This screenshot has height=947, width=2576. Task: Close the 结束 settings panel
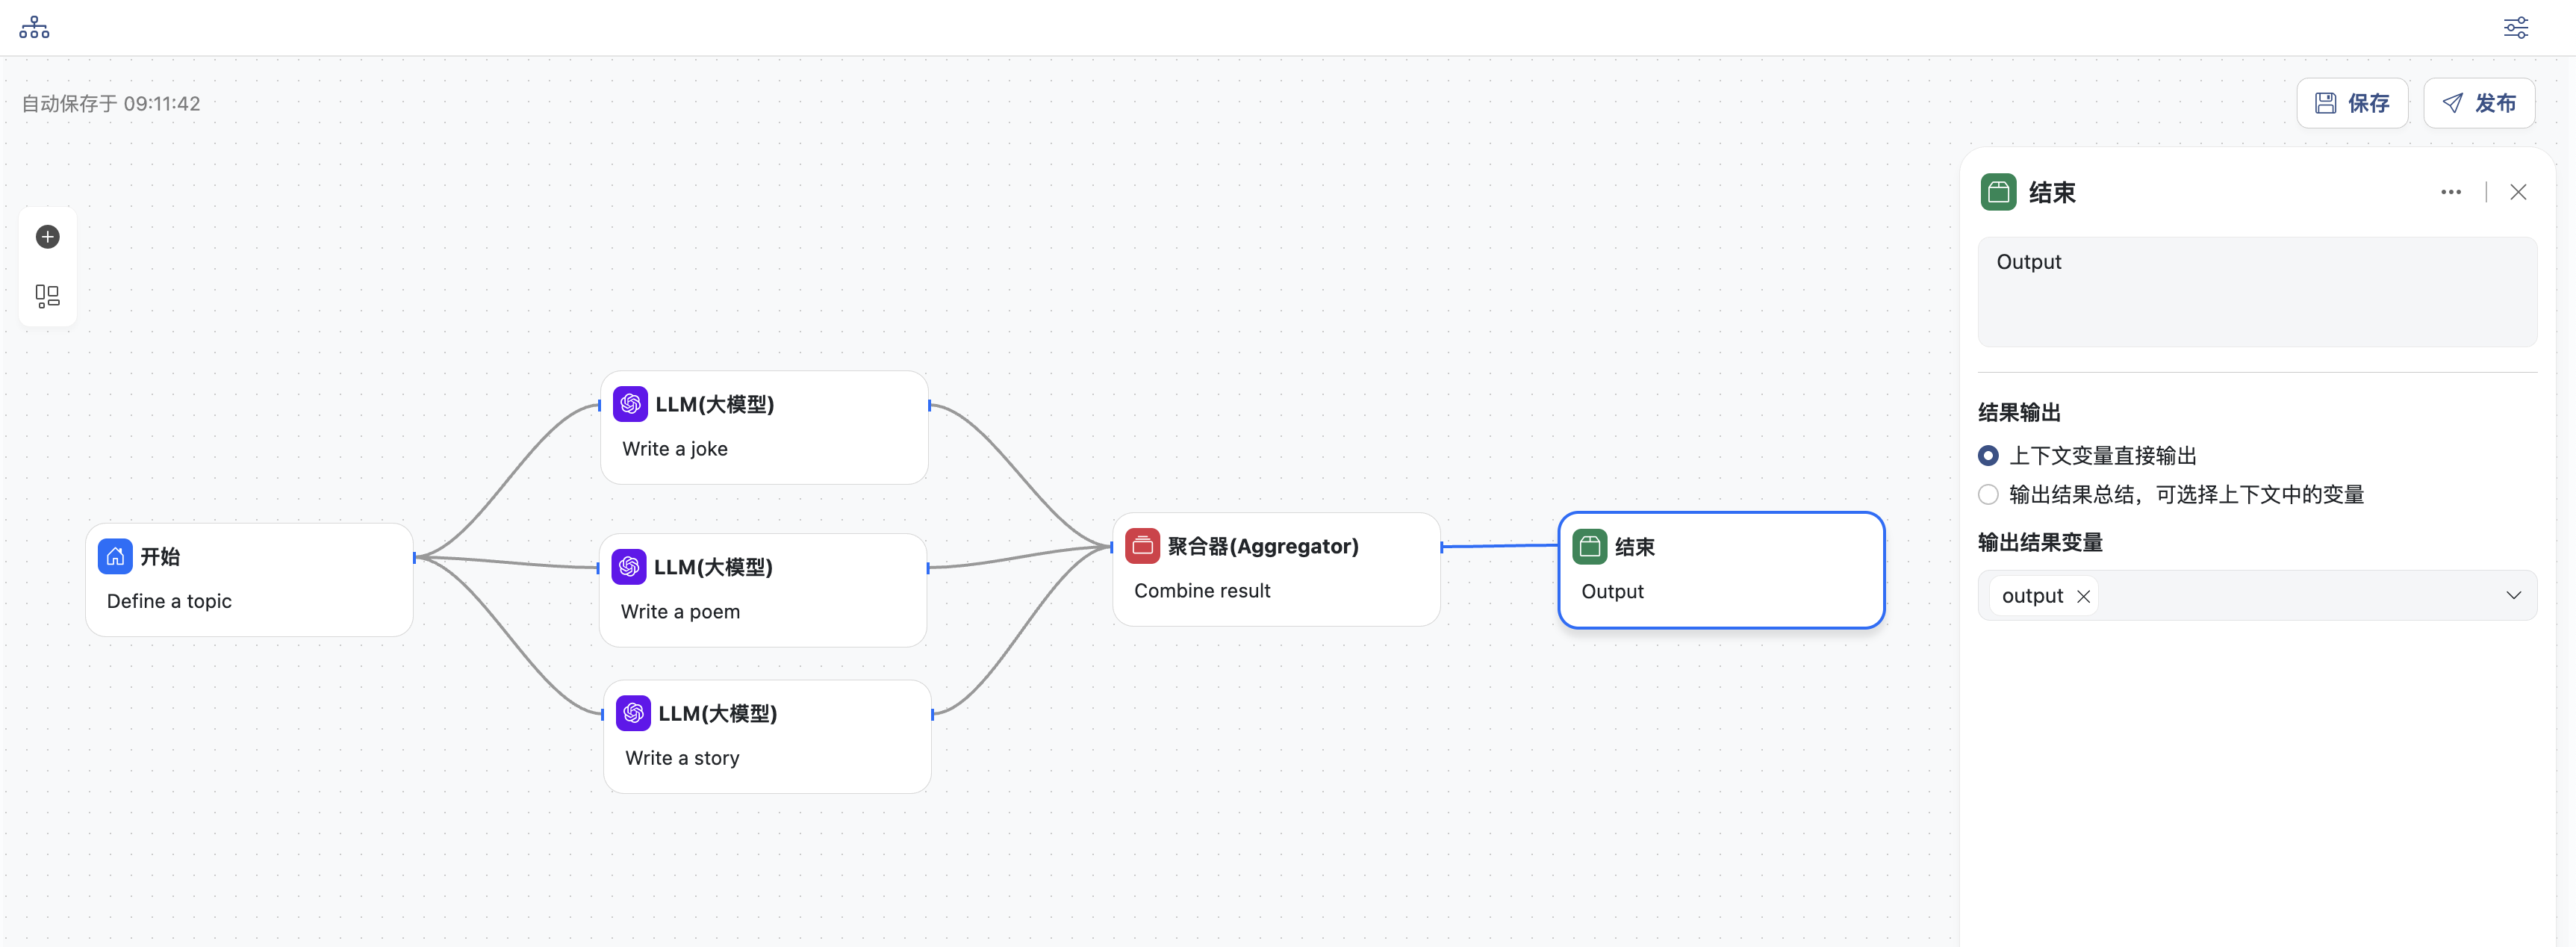pos(2518,192)
